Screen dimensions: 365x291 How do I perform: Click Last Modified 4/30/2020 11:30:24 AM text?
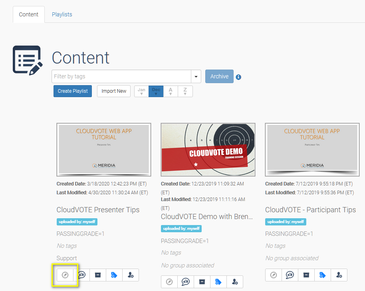click(102, 193)
